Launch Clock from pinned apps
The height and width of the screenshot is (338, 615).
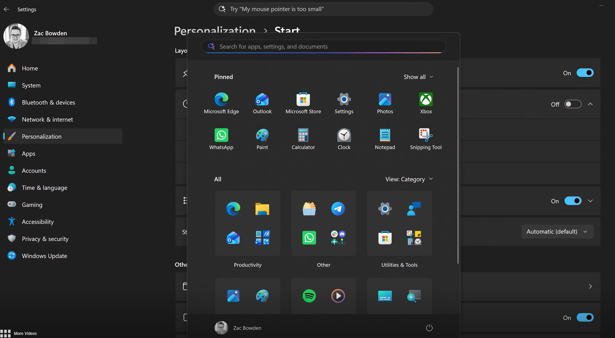click(344, 139)
